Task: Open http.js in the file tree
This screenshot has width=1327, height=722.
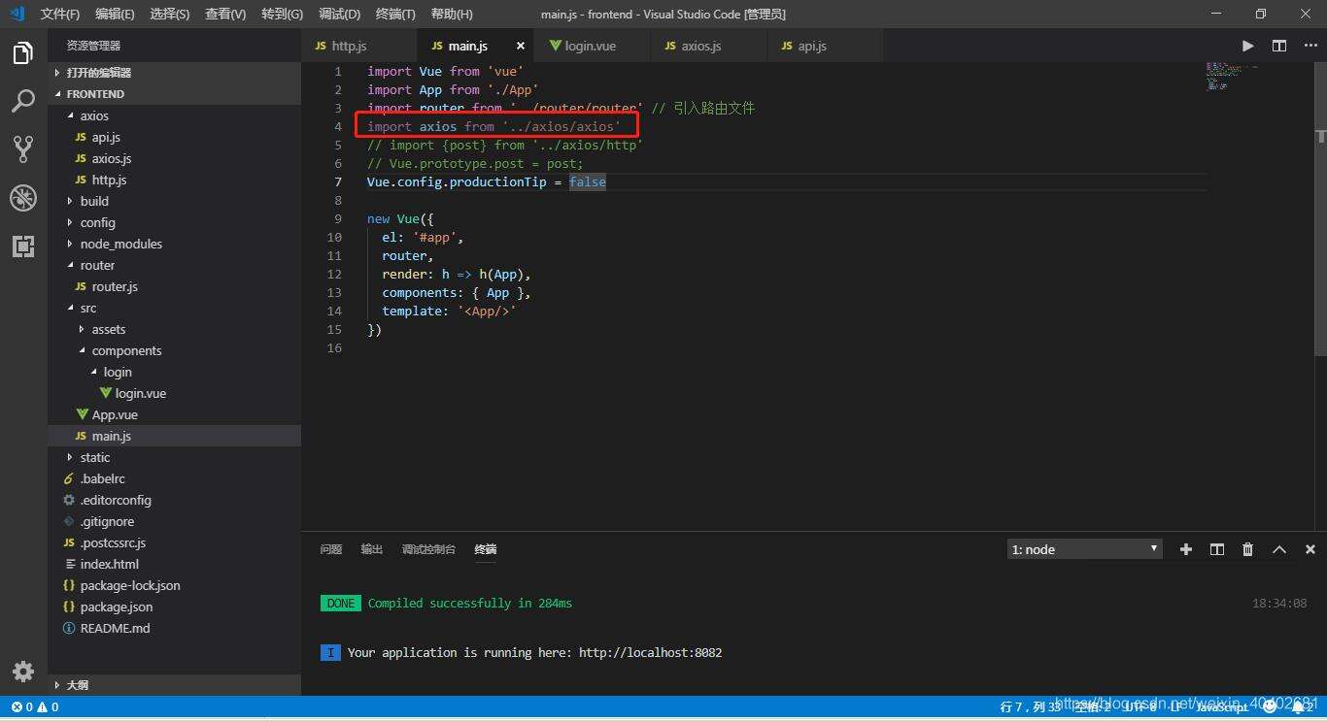Action: tap(175, 180)
